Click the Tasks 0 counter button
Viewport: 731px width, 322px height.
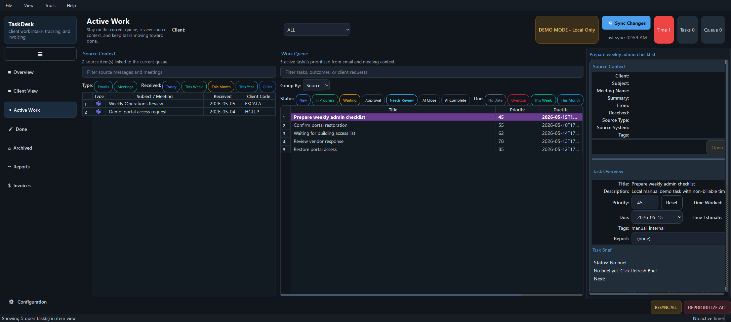coord(687,30)
